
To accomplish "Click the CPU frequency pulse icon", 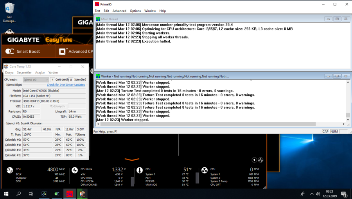I will pyautogui.click(x=10, y=170).
